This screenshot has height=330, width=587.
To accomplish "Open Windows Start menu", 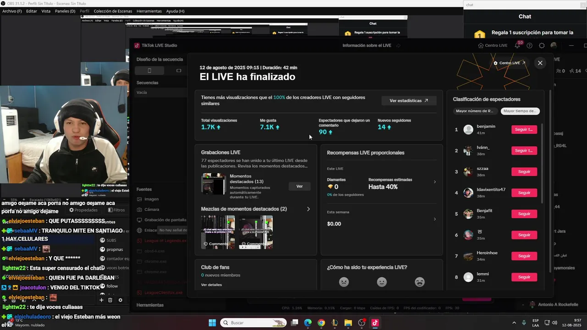I will coord(212,323).
